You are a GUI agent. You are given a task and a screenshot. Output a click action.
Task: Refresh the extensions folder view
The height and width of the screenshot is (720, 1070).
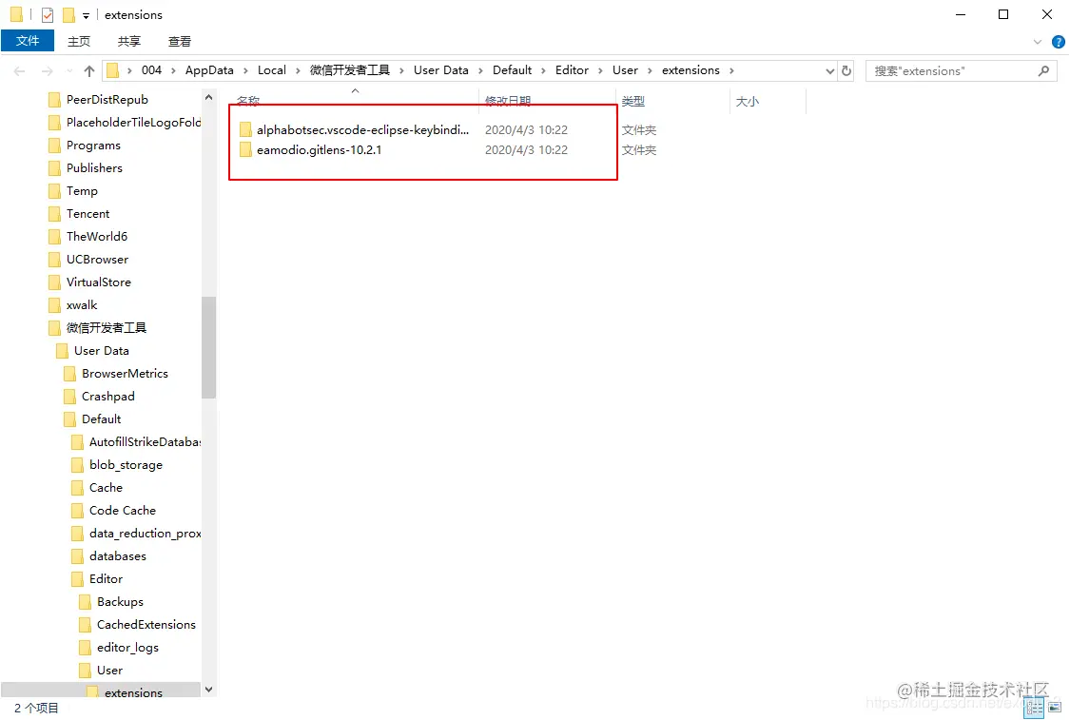tap(846, 70)
